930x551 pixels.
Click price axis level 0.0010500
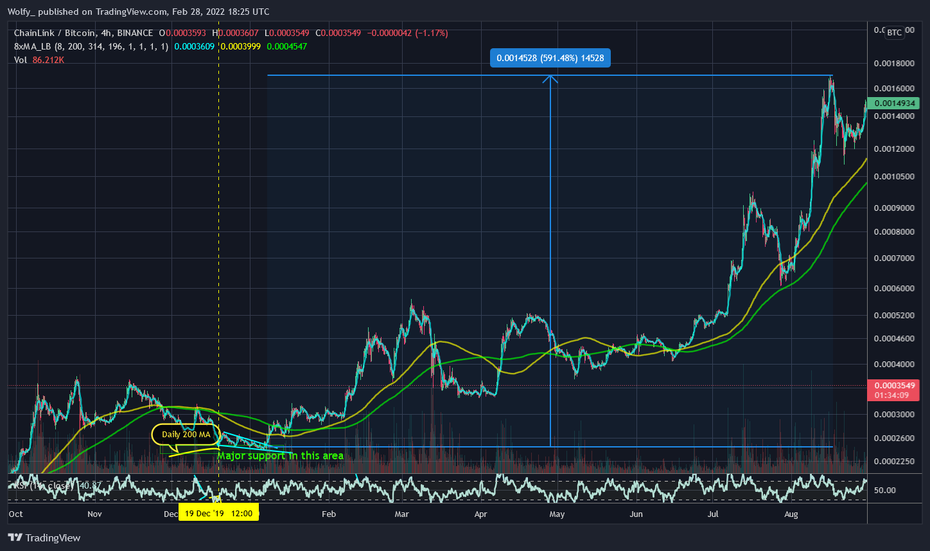pyautogui.click(x=895, y=177)
